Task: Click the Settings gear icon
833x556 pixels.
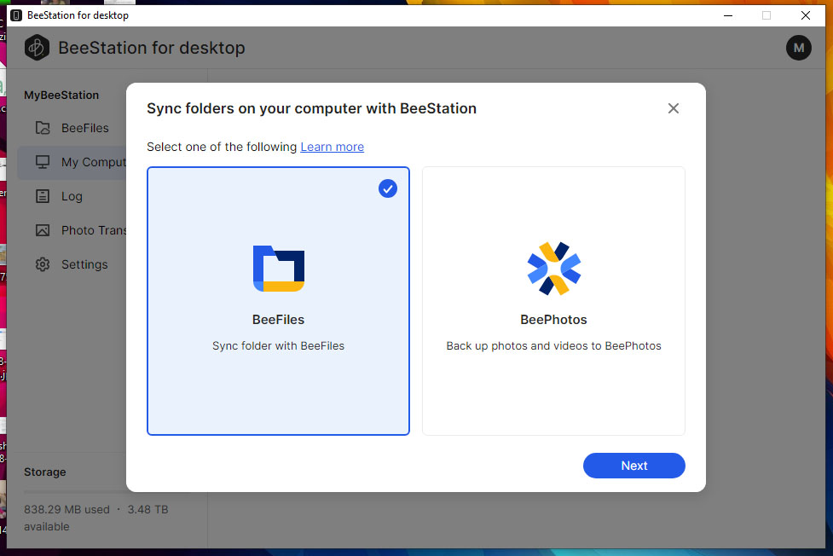Action: tap(43, 264)
